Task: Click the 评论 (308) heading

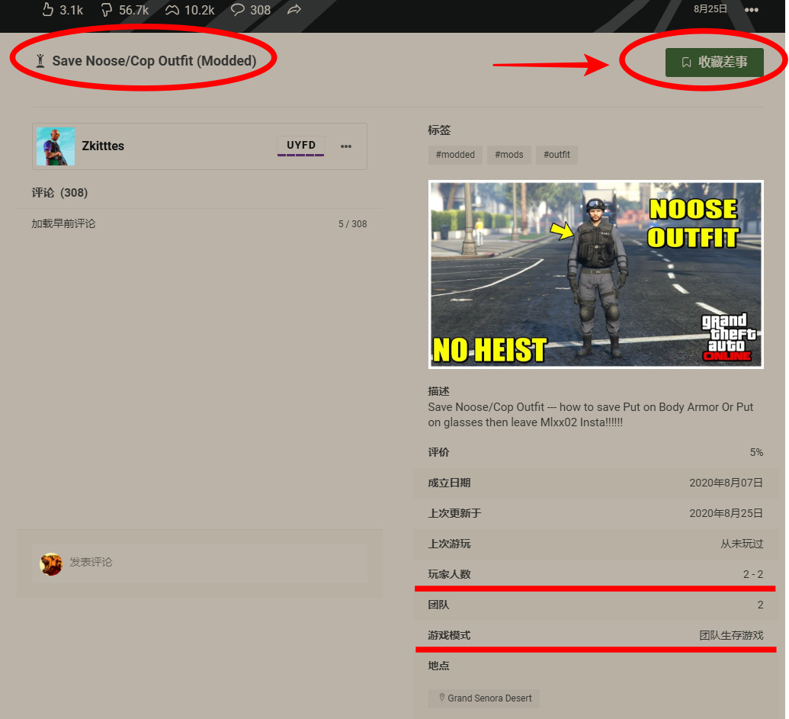Action: tap(59, 193)
